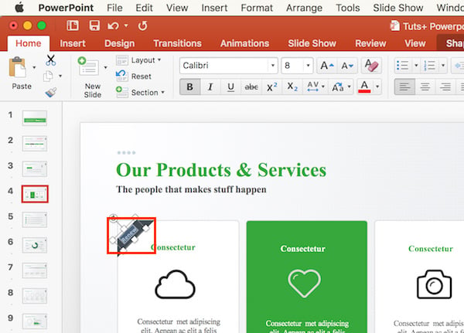Click the Save icon in title bar
The image size is (464, 333).
[x=94, y=25]
